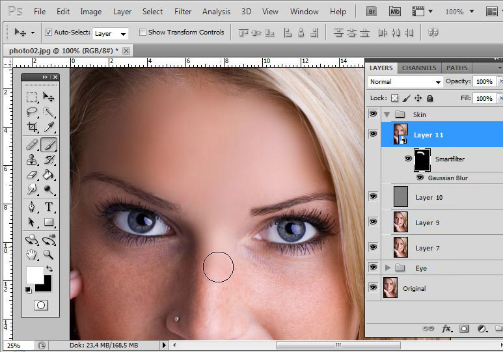The height and width of the screenshot is (352, 503).
Task: Expand the Eye layer group
Action: [389, 267]
